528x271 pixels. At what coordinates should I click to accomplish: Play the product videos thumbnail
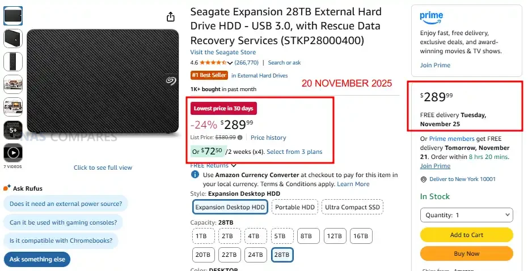coord(13,153)
